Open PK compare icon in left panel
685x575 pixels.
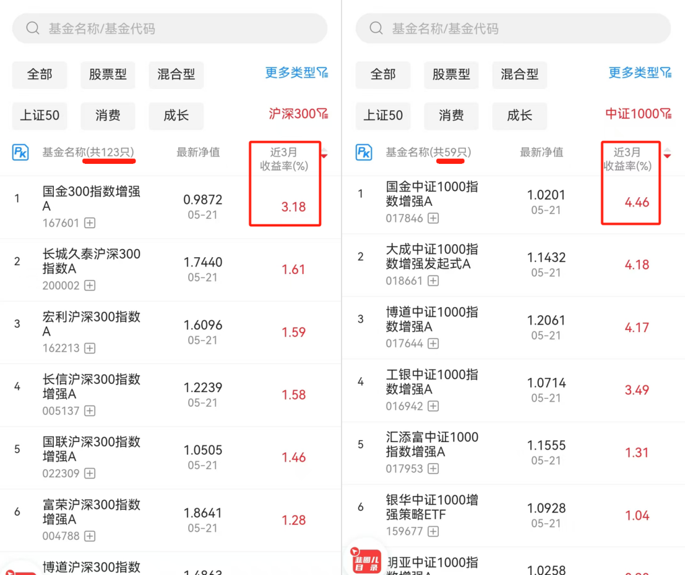(20, 152)
